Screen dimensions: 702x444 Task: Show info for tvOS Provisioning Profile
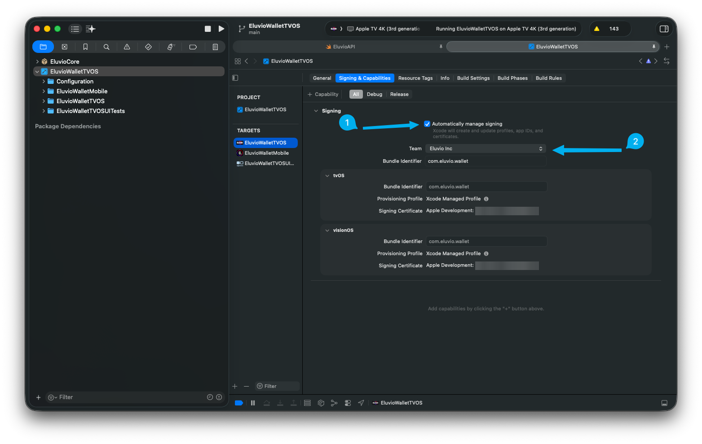point(486,199)
